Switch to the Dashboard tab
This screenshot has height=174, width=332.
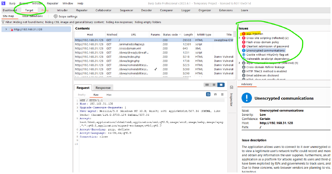(10, 10)
